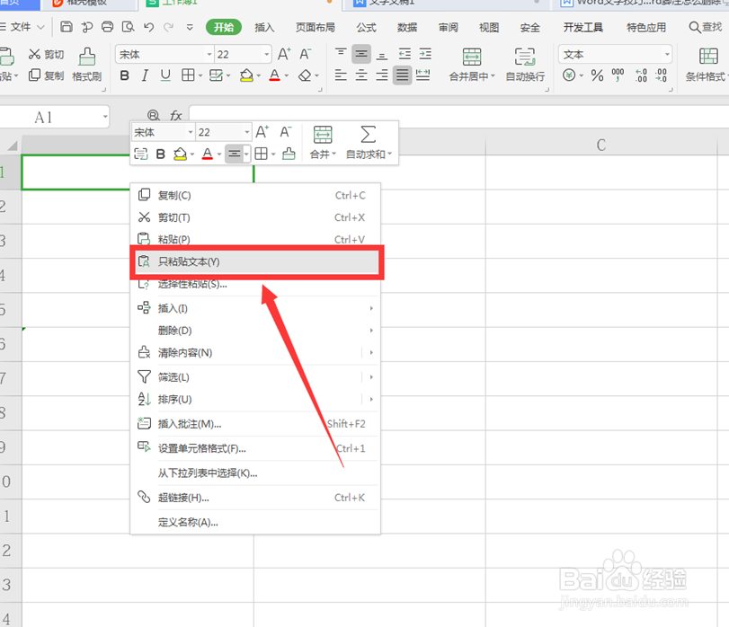Apply percent style format
729x627 pixels.
point(597,75)
